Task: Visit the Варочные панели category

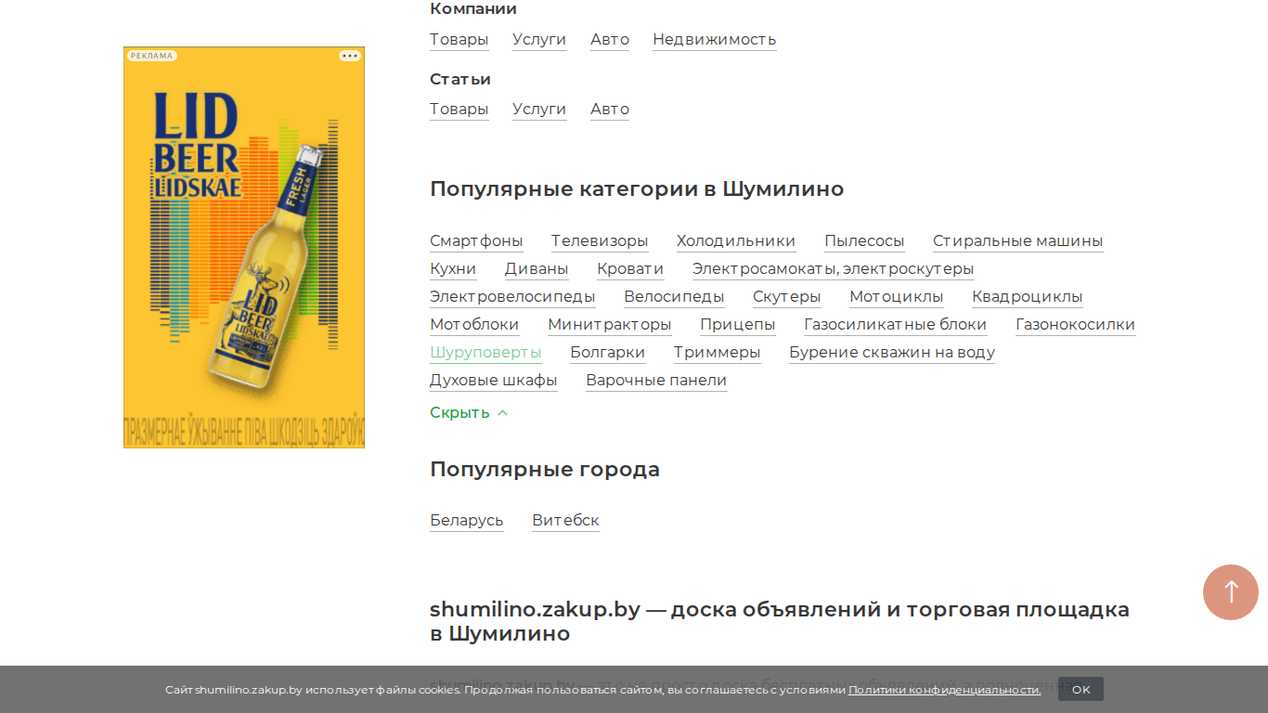Action: tap(656, 381)
